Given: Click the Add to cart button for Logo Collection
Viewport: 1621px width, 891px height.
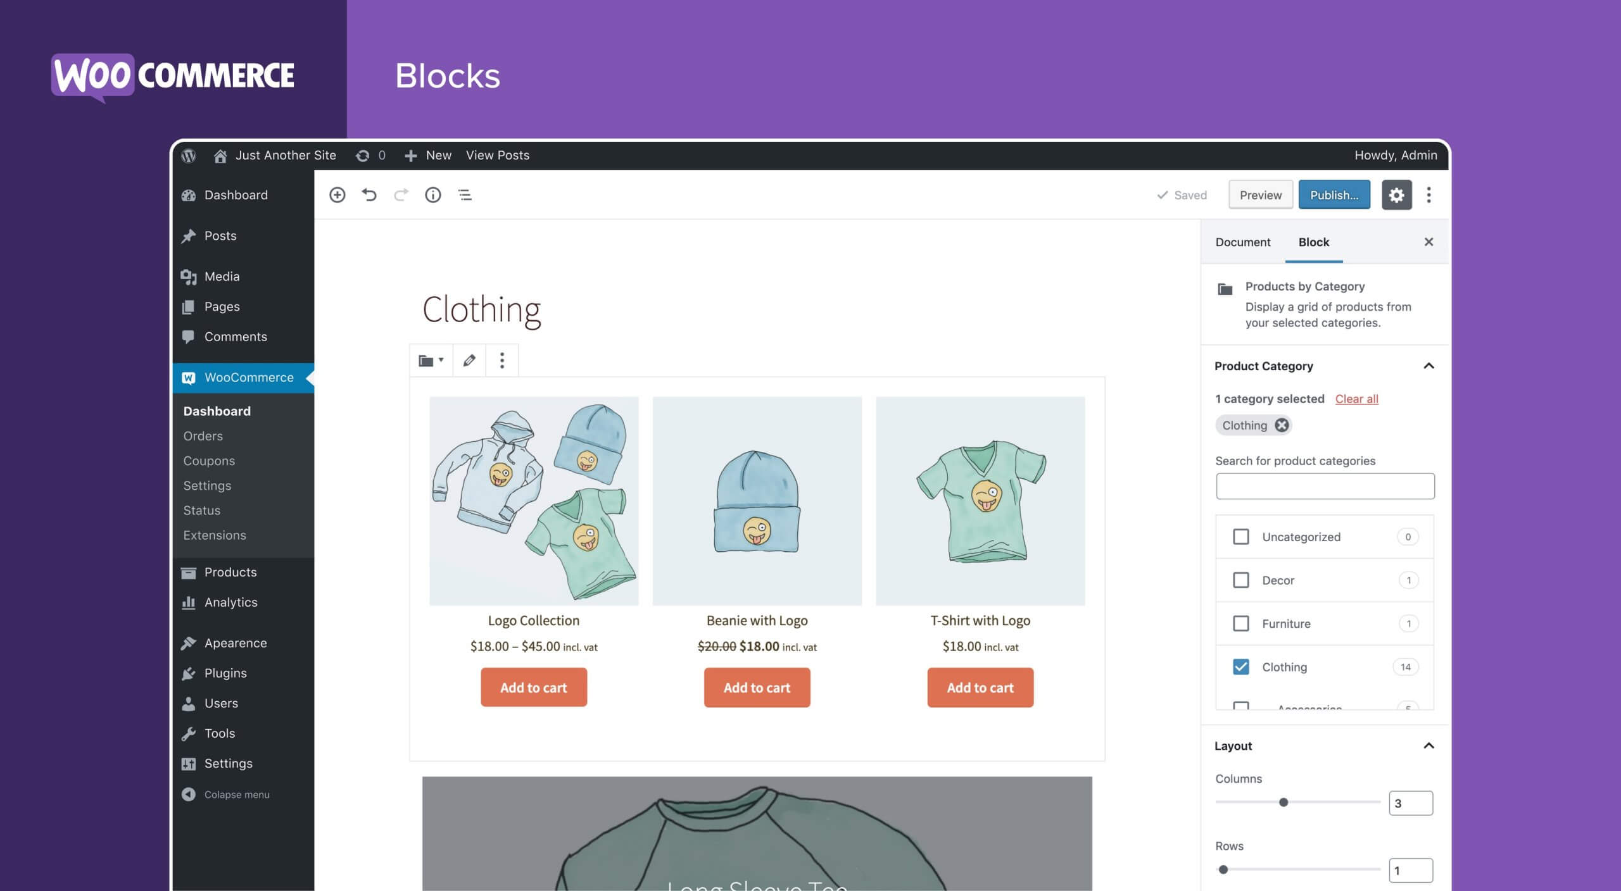Looking at the screenshot, I should click(533, 687).
